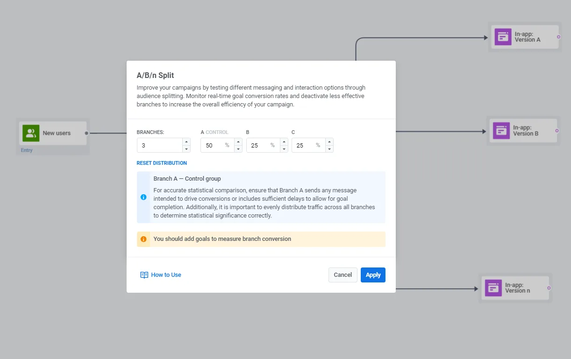Cancel the A/B/n Split dialog

(343, 275)
